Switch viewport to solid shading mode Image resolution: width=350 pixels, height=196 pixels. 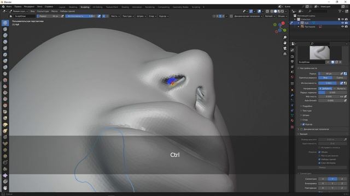click(x=275, y=11)
